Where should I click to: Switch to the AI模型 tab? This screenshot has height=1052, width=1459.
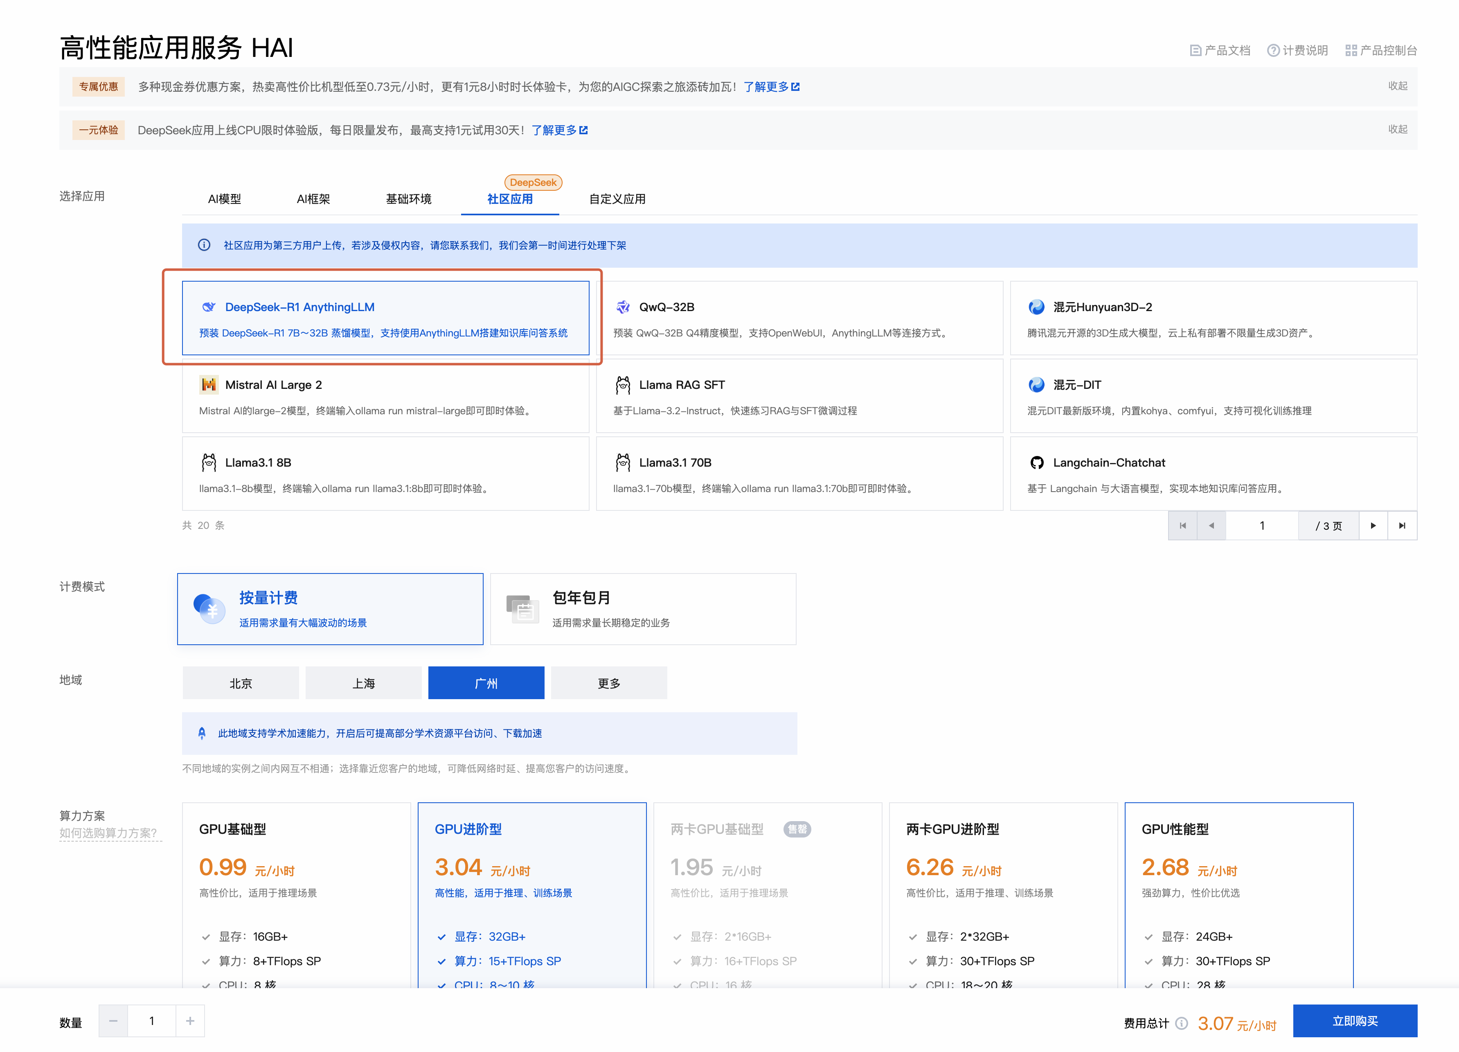[225, 199]
